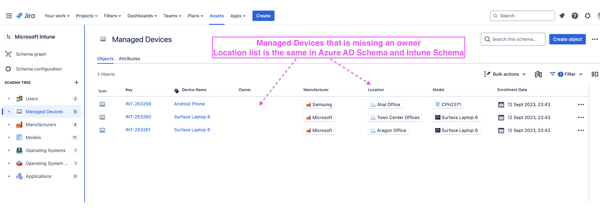The width and height of the screenshot is (610, 215).
Task: Switch to the Attributes tab
Action: pyautogui.click(x=129, y=59)
